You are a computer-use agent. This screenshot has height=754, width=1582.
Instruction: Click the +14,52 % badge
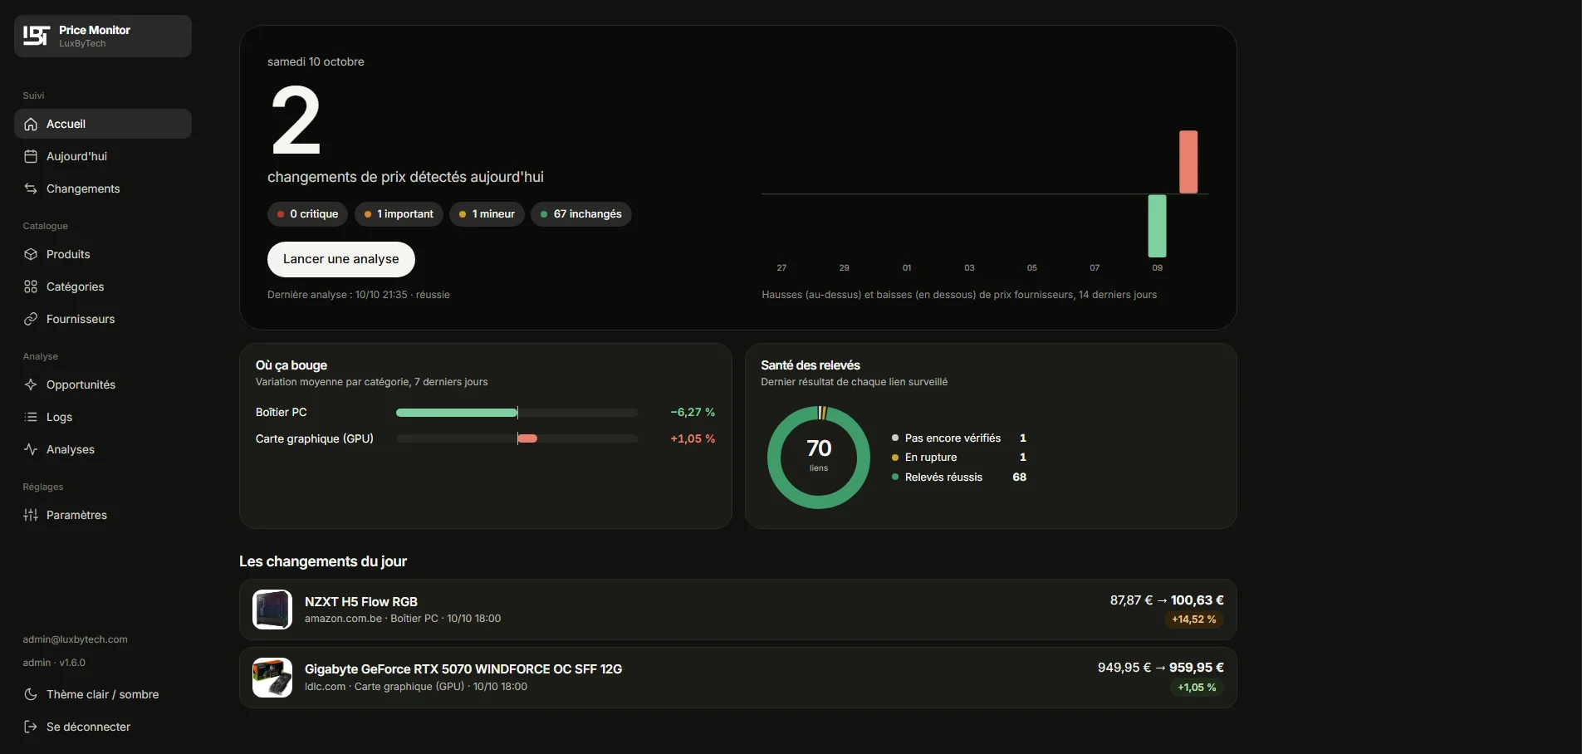1193,619
